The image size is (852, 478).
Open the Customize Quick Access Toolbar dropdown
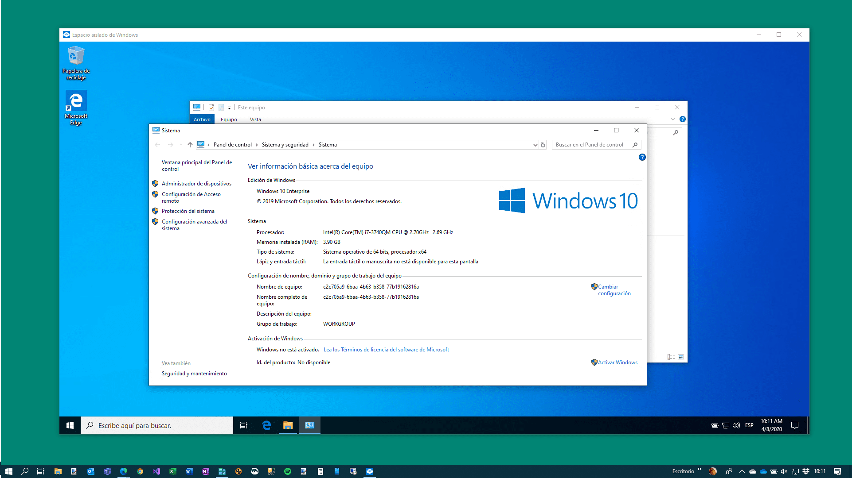(229, 108)
